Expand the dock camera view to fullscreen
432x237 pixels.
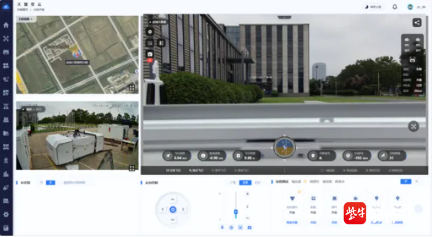132,168
